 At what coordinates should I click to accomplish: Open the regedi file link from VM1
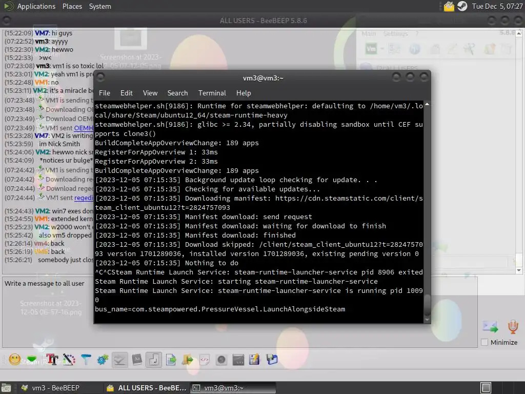coord(84,198)
